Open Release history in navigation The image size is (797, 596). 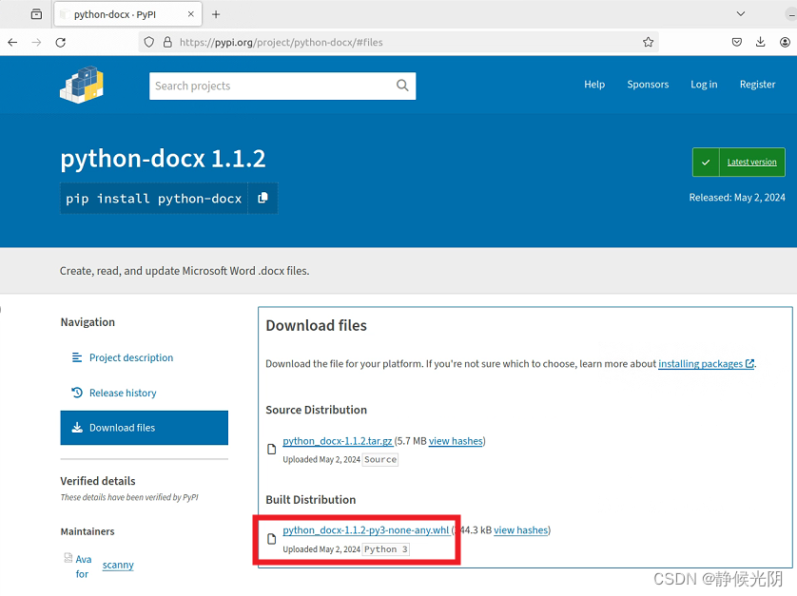[x=123, y=393]
